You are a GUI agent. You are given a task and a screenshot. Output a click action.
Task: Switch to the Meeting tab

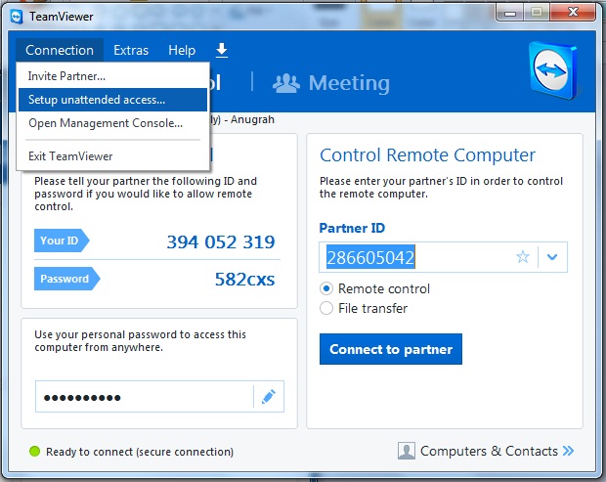pyautogui.click(x=331, y=83)
